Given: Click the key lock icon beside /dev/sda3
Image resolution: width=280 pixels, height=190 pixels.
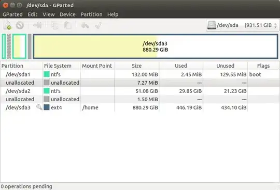Looking at the screenshot, I should click(39, 107).
